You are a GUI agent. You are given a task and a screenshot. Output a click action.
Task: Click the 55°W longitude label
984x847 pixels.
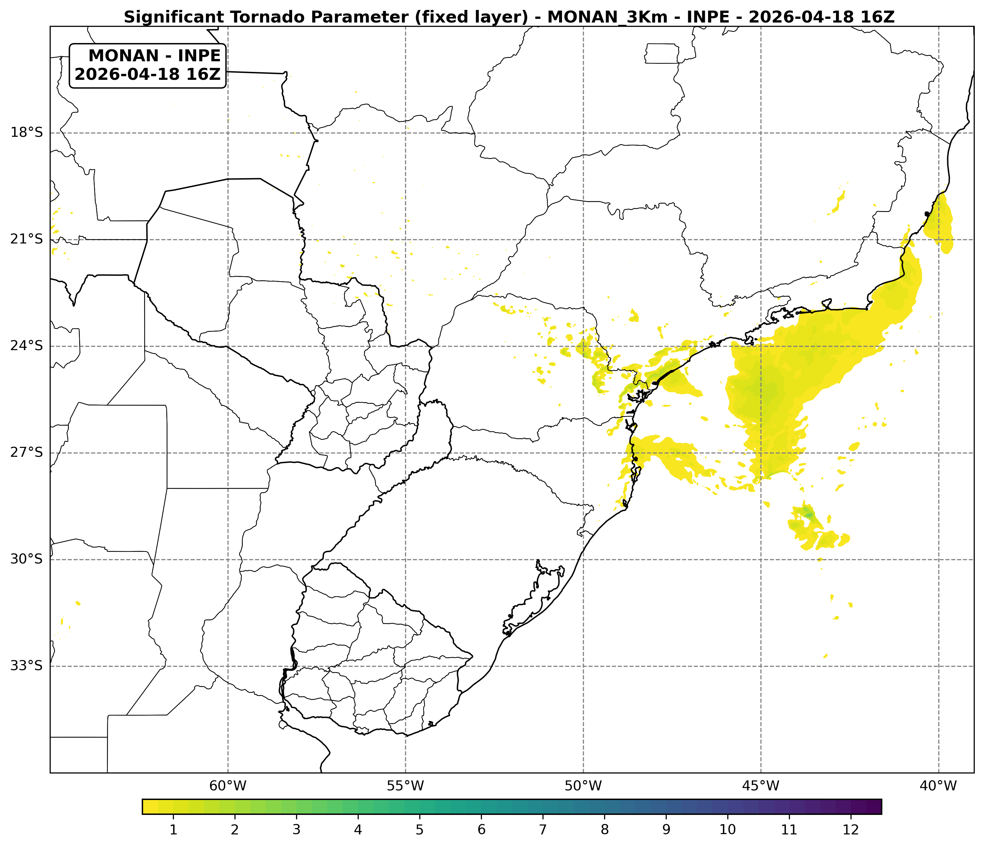406,786
